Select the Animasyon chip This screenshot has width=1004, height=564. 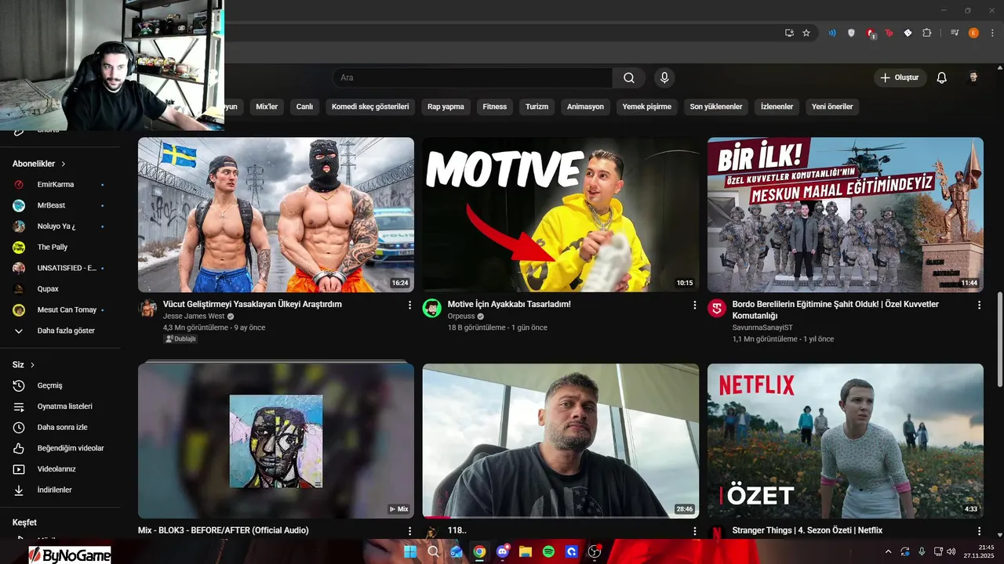click(585, 107)
